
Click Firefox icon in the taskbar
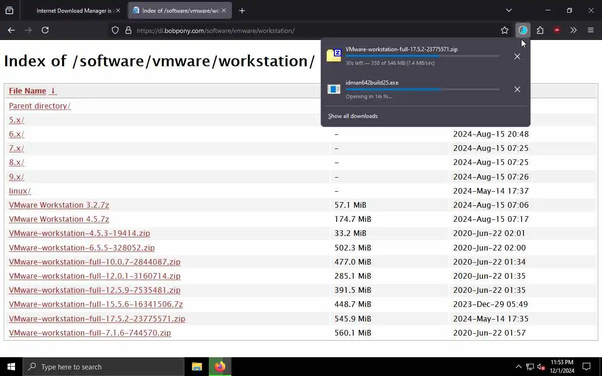pos(220,367)
